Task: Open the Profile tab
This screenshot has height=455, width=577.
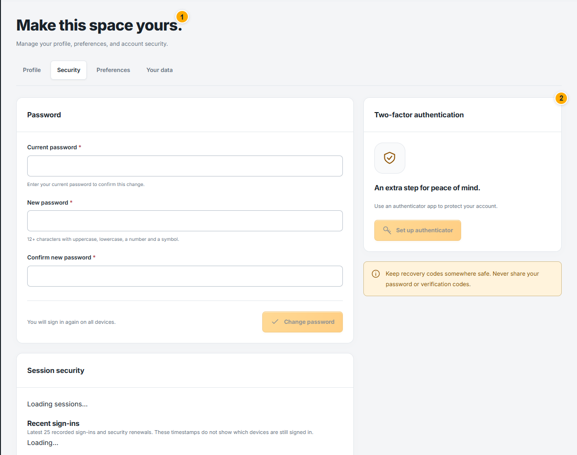Action: pos(32,70)
